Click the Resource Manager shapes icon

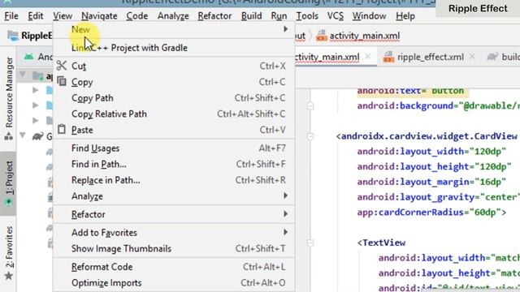tap(9, 136)
